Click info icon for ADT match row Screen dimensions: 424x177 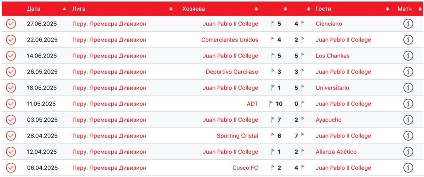[x=408, y=104]
